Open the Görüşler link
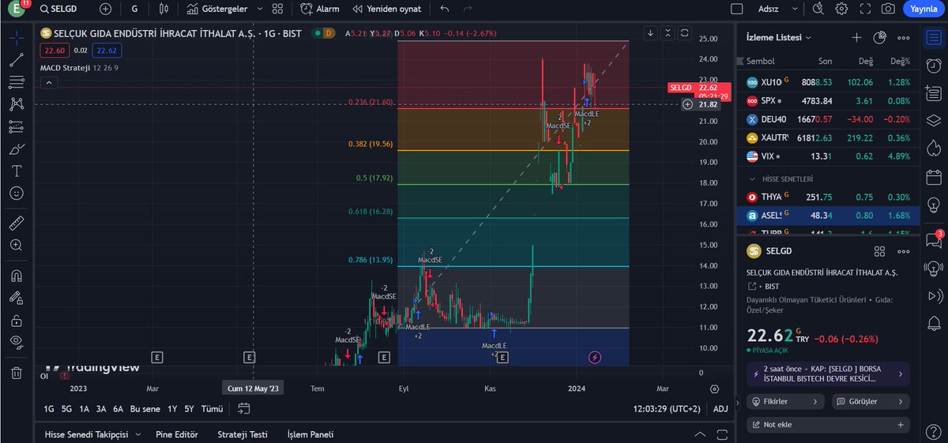948x443 pixels. pos(869,401)
